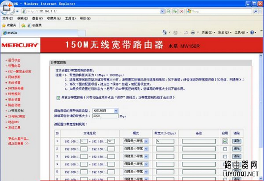Click the home icon in command bar
Viewport: 264px width, 181px height.
pyautogui.click(x=165, y=32)
